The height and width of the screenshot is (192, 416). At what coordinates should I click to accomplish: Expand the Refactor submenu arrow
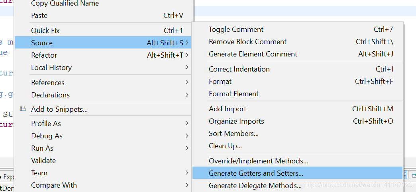[187, 55]
